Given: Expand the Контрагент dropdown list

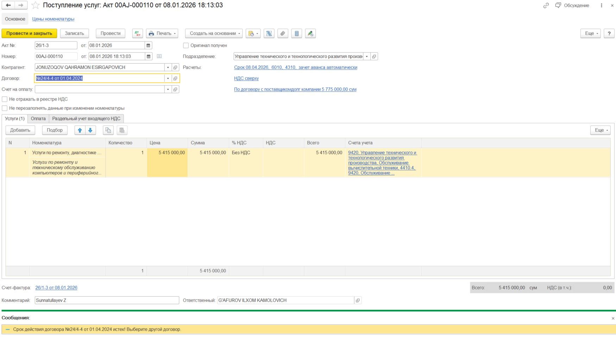Looking at the screenshot, I should tap(168, 67).
